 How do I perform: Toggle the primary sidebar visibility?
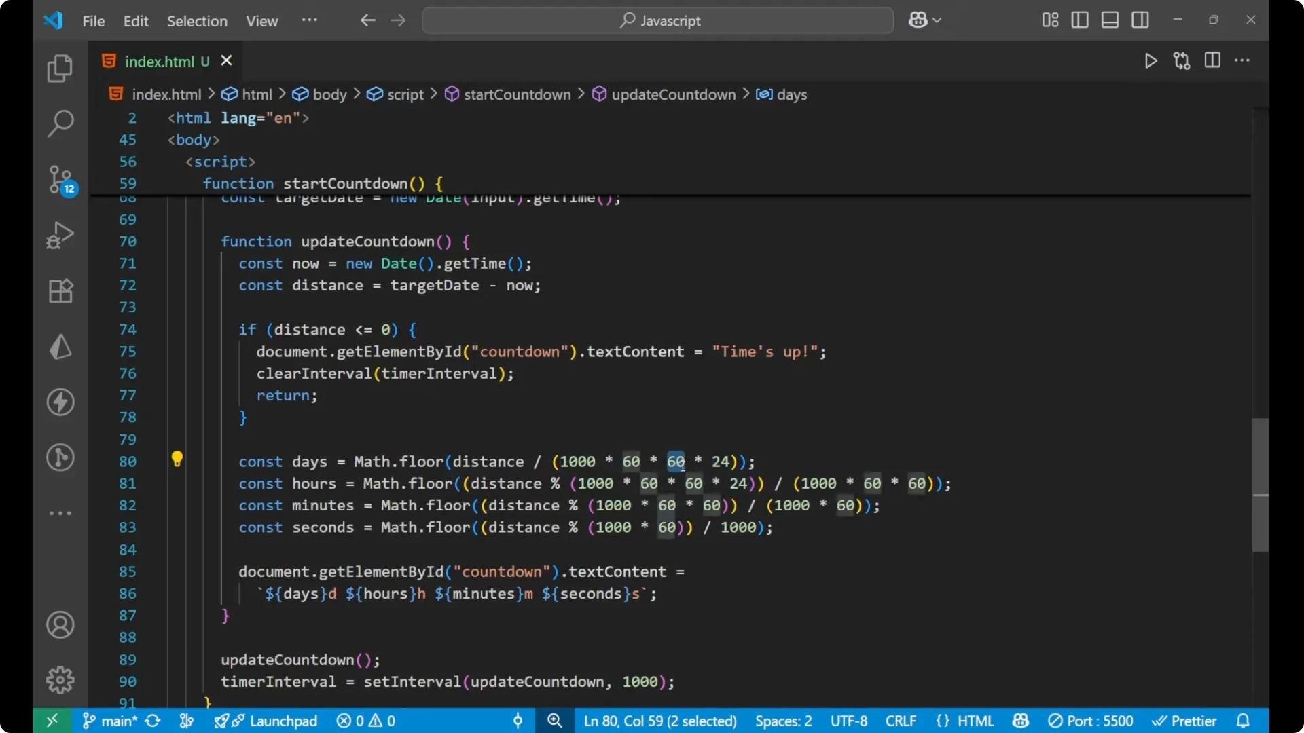(1079, 20)
